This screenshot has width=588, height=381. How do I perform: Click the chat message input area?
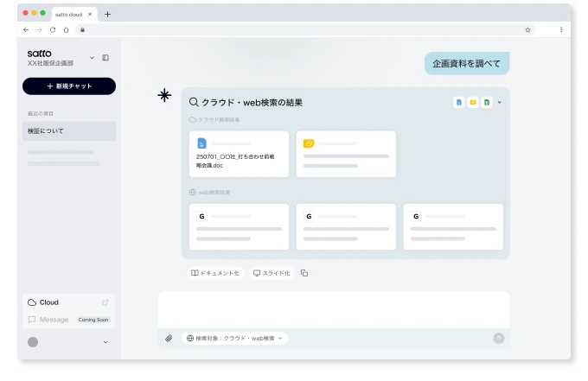click(334, 309)
